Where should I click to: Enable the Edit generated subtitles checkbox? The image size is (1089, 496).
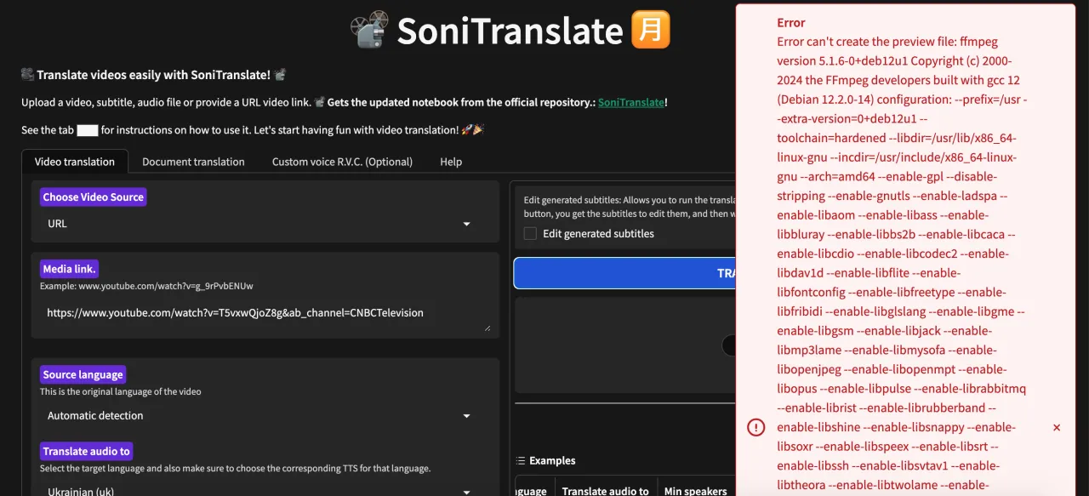coord(530,234)
